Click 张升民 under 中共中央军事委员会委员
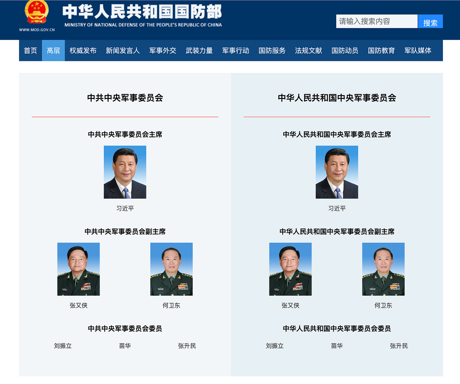This screenshot has height=384, width=460. click(x=187, y=346)
